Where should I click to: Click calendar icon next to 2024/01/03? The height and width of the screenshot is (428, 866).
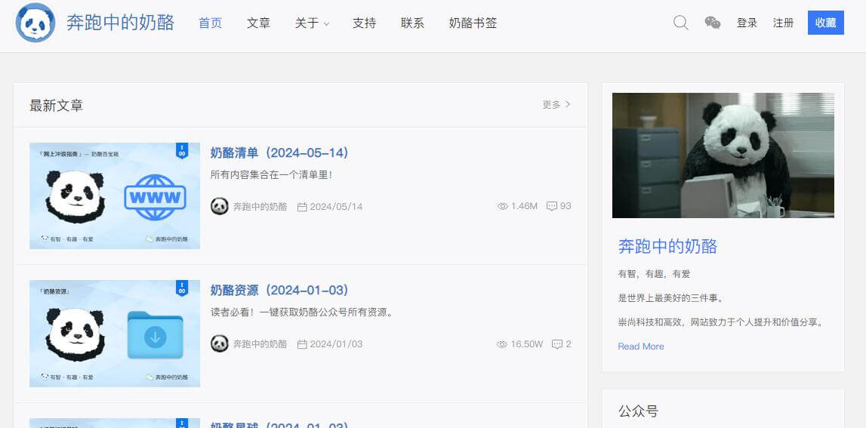302,344
